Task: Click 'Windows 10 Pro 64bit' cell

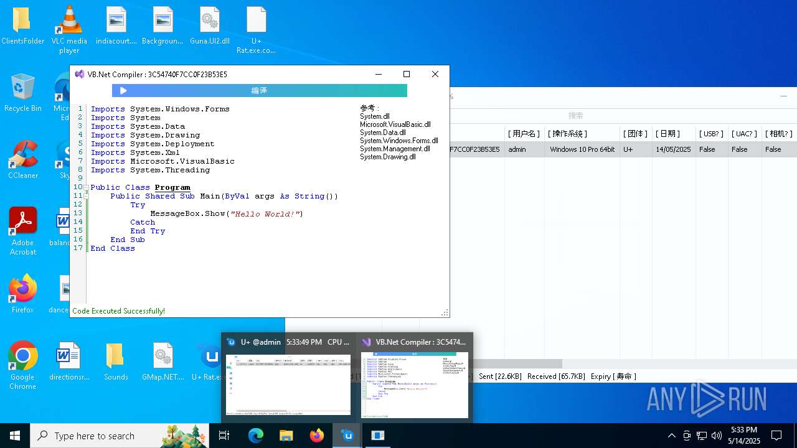Action: tap(582, 149)
